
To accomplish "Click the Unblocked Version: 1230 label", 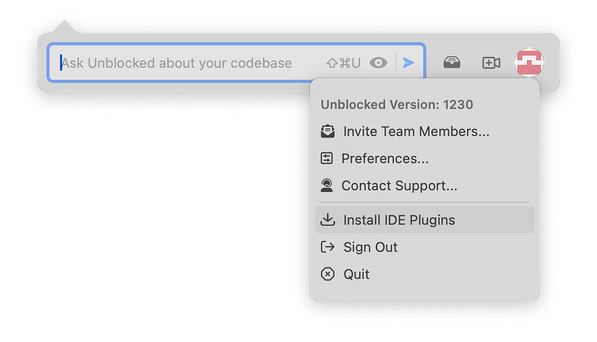I will (396, 105).
